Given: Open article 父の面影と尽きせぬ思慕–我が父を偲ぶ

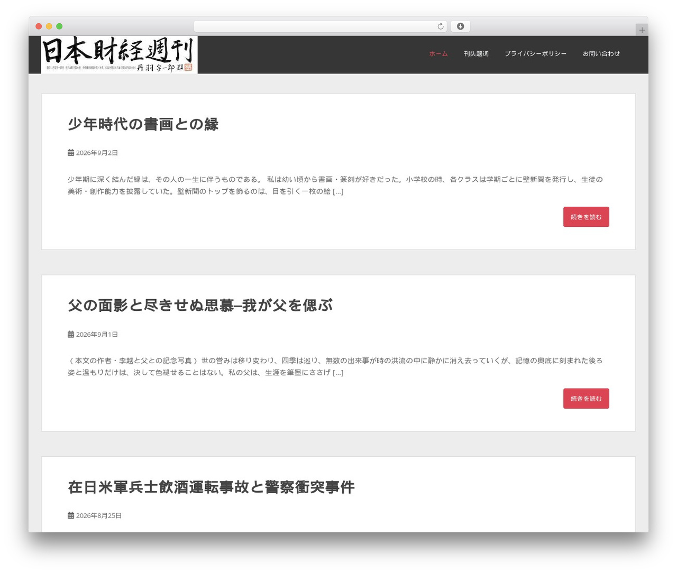Looking at the screenshot, I should coord(200,306).
